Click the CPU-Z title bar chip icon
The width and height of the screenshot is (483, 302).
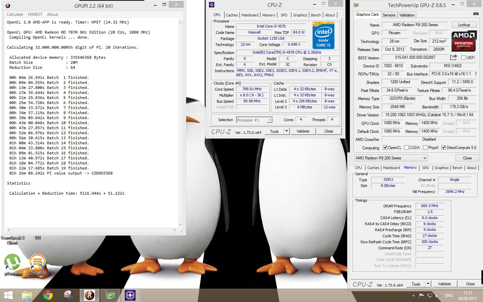pyautogui.click(x=211, y=5)
